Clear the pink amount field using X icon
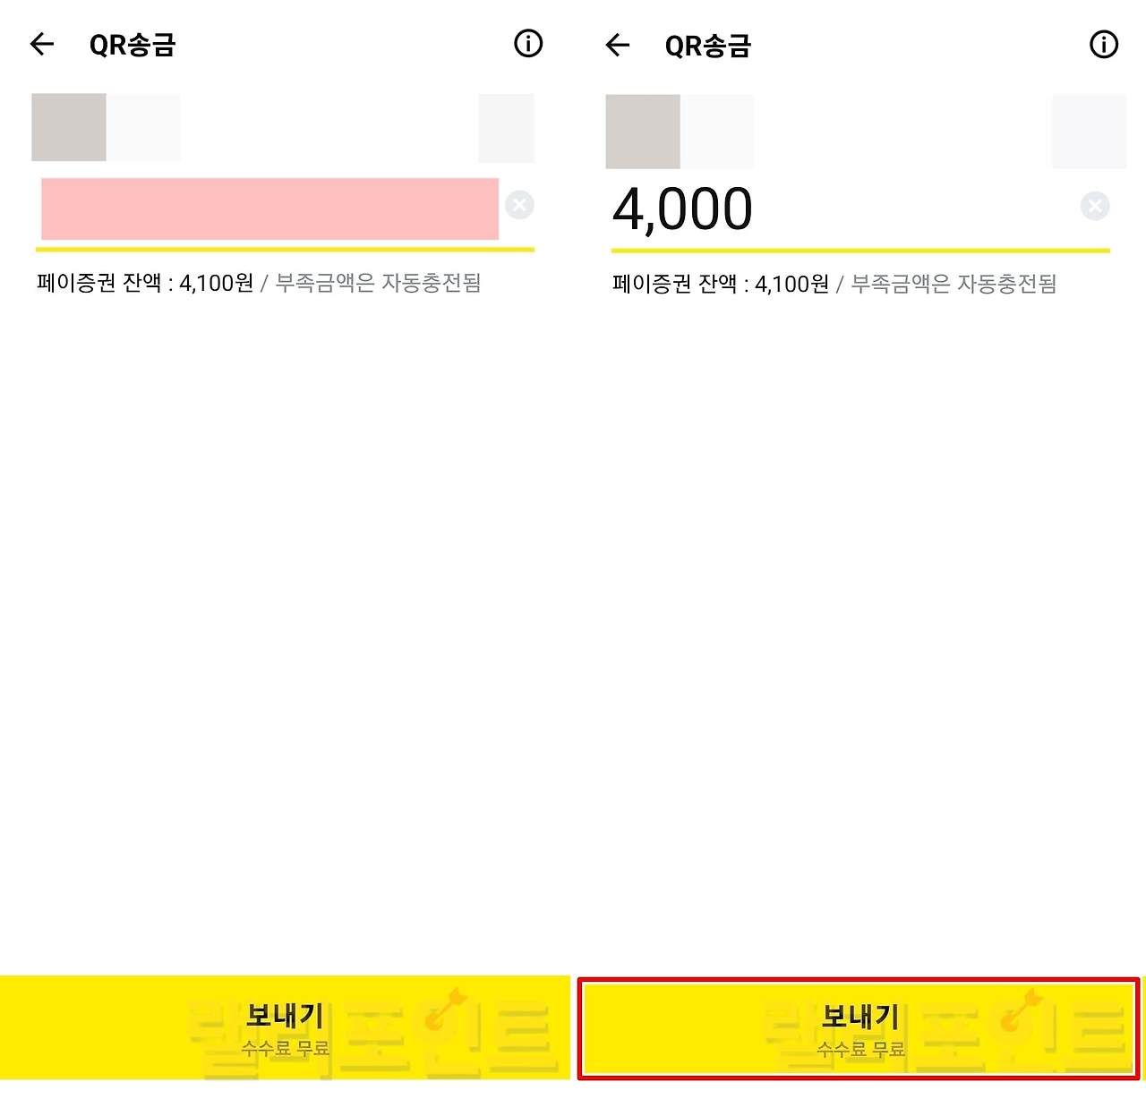This screenshot has height=1099, width=1146. click(x=519, y=205)
